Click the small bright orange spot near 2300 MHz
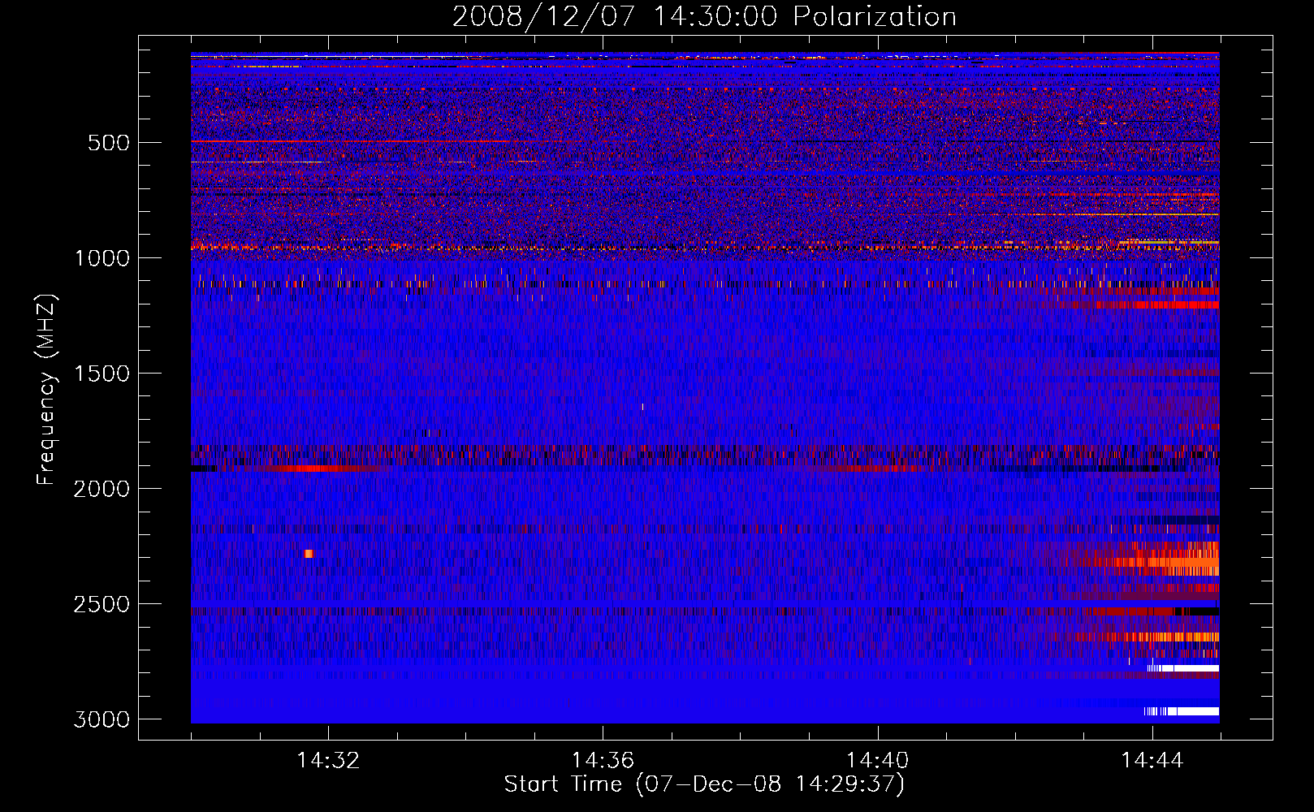The height and width of the screenshot is (812, 1314). pyautogui.click(x=309, y=554)
